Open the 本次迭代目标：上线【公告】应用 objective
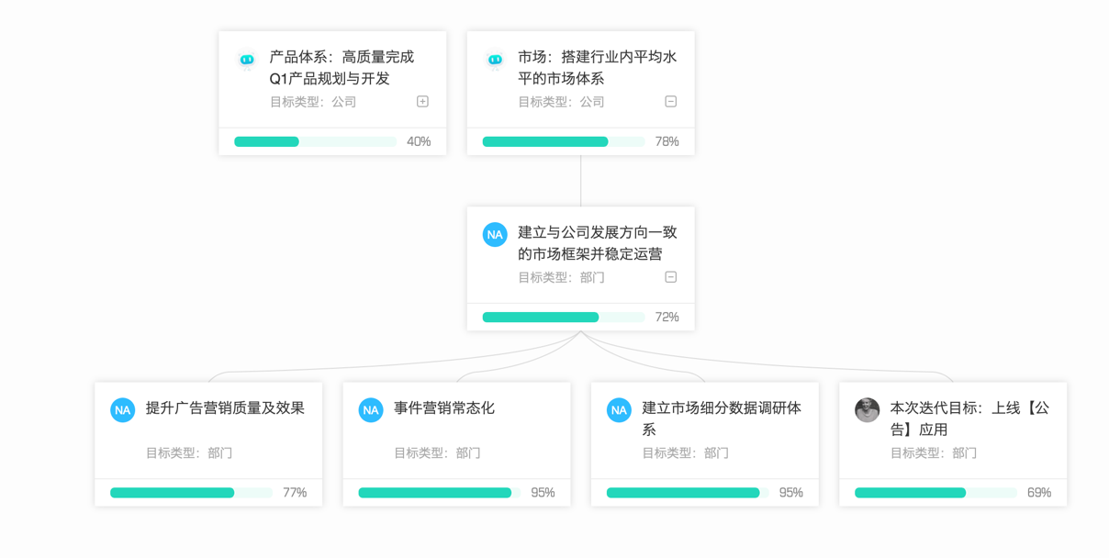The width and height of the screenshot is (1109, 558). click(969, 418)
